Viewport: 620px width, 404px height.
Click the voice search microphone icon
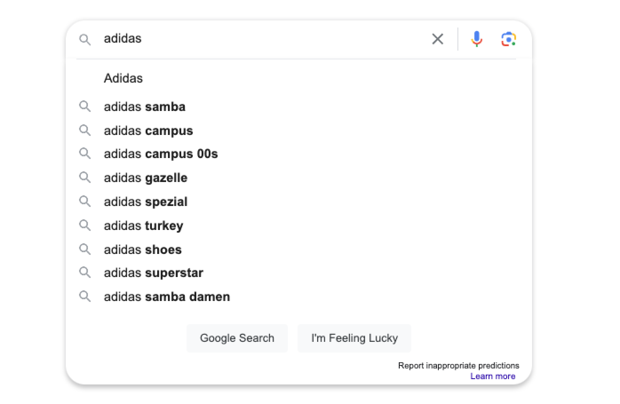coord(477,39)
